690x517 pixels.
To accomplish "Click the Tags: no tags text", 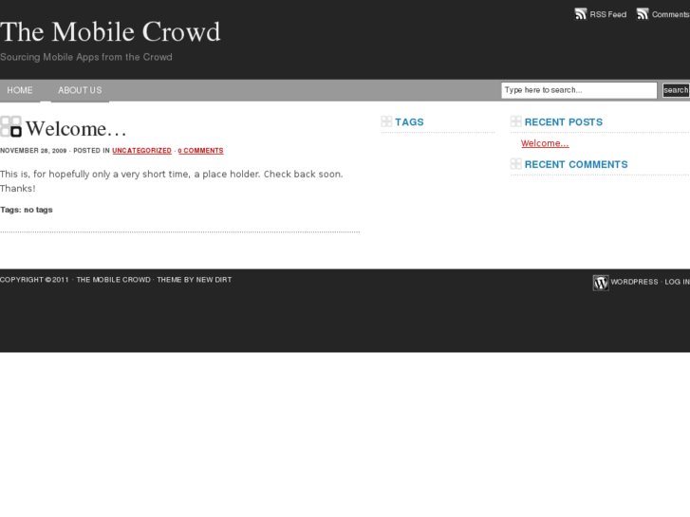I will (x=27, y=210).
